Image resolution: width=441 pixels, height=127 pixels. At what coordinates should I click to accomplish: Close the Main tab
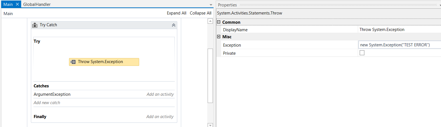pyautogui.click(x=17, y=4)
